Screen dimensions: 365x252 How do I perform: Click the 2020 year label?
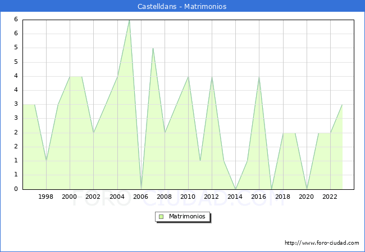(307, 197)
